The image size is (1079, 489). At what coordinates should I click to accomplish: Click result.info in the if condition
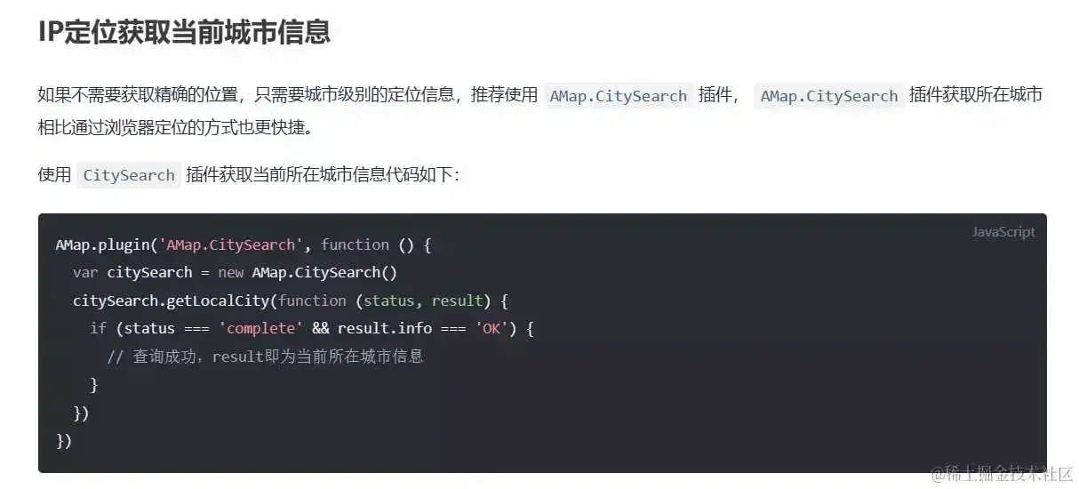click(x=385, y=328)
